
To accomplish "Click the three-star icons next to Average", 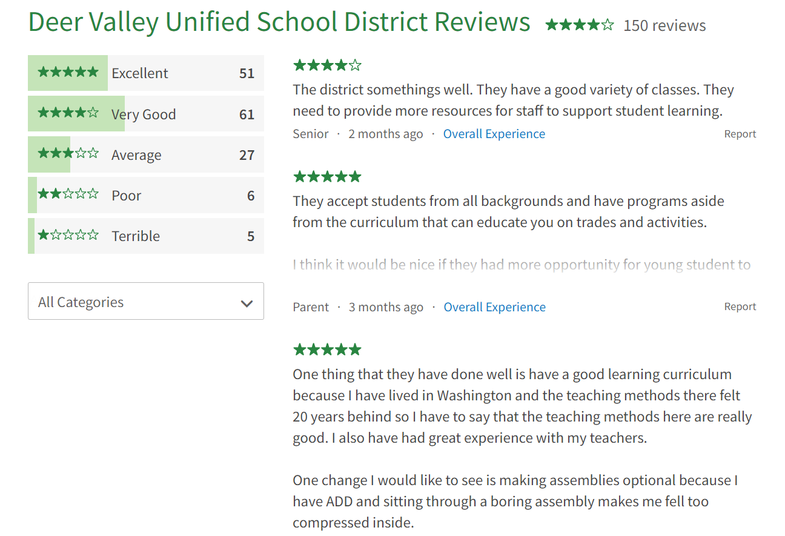I will pyautogui.click(x=67, y=154).
